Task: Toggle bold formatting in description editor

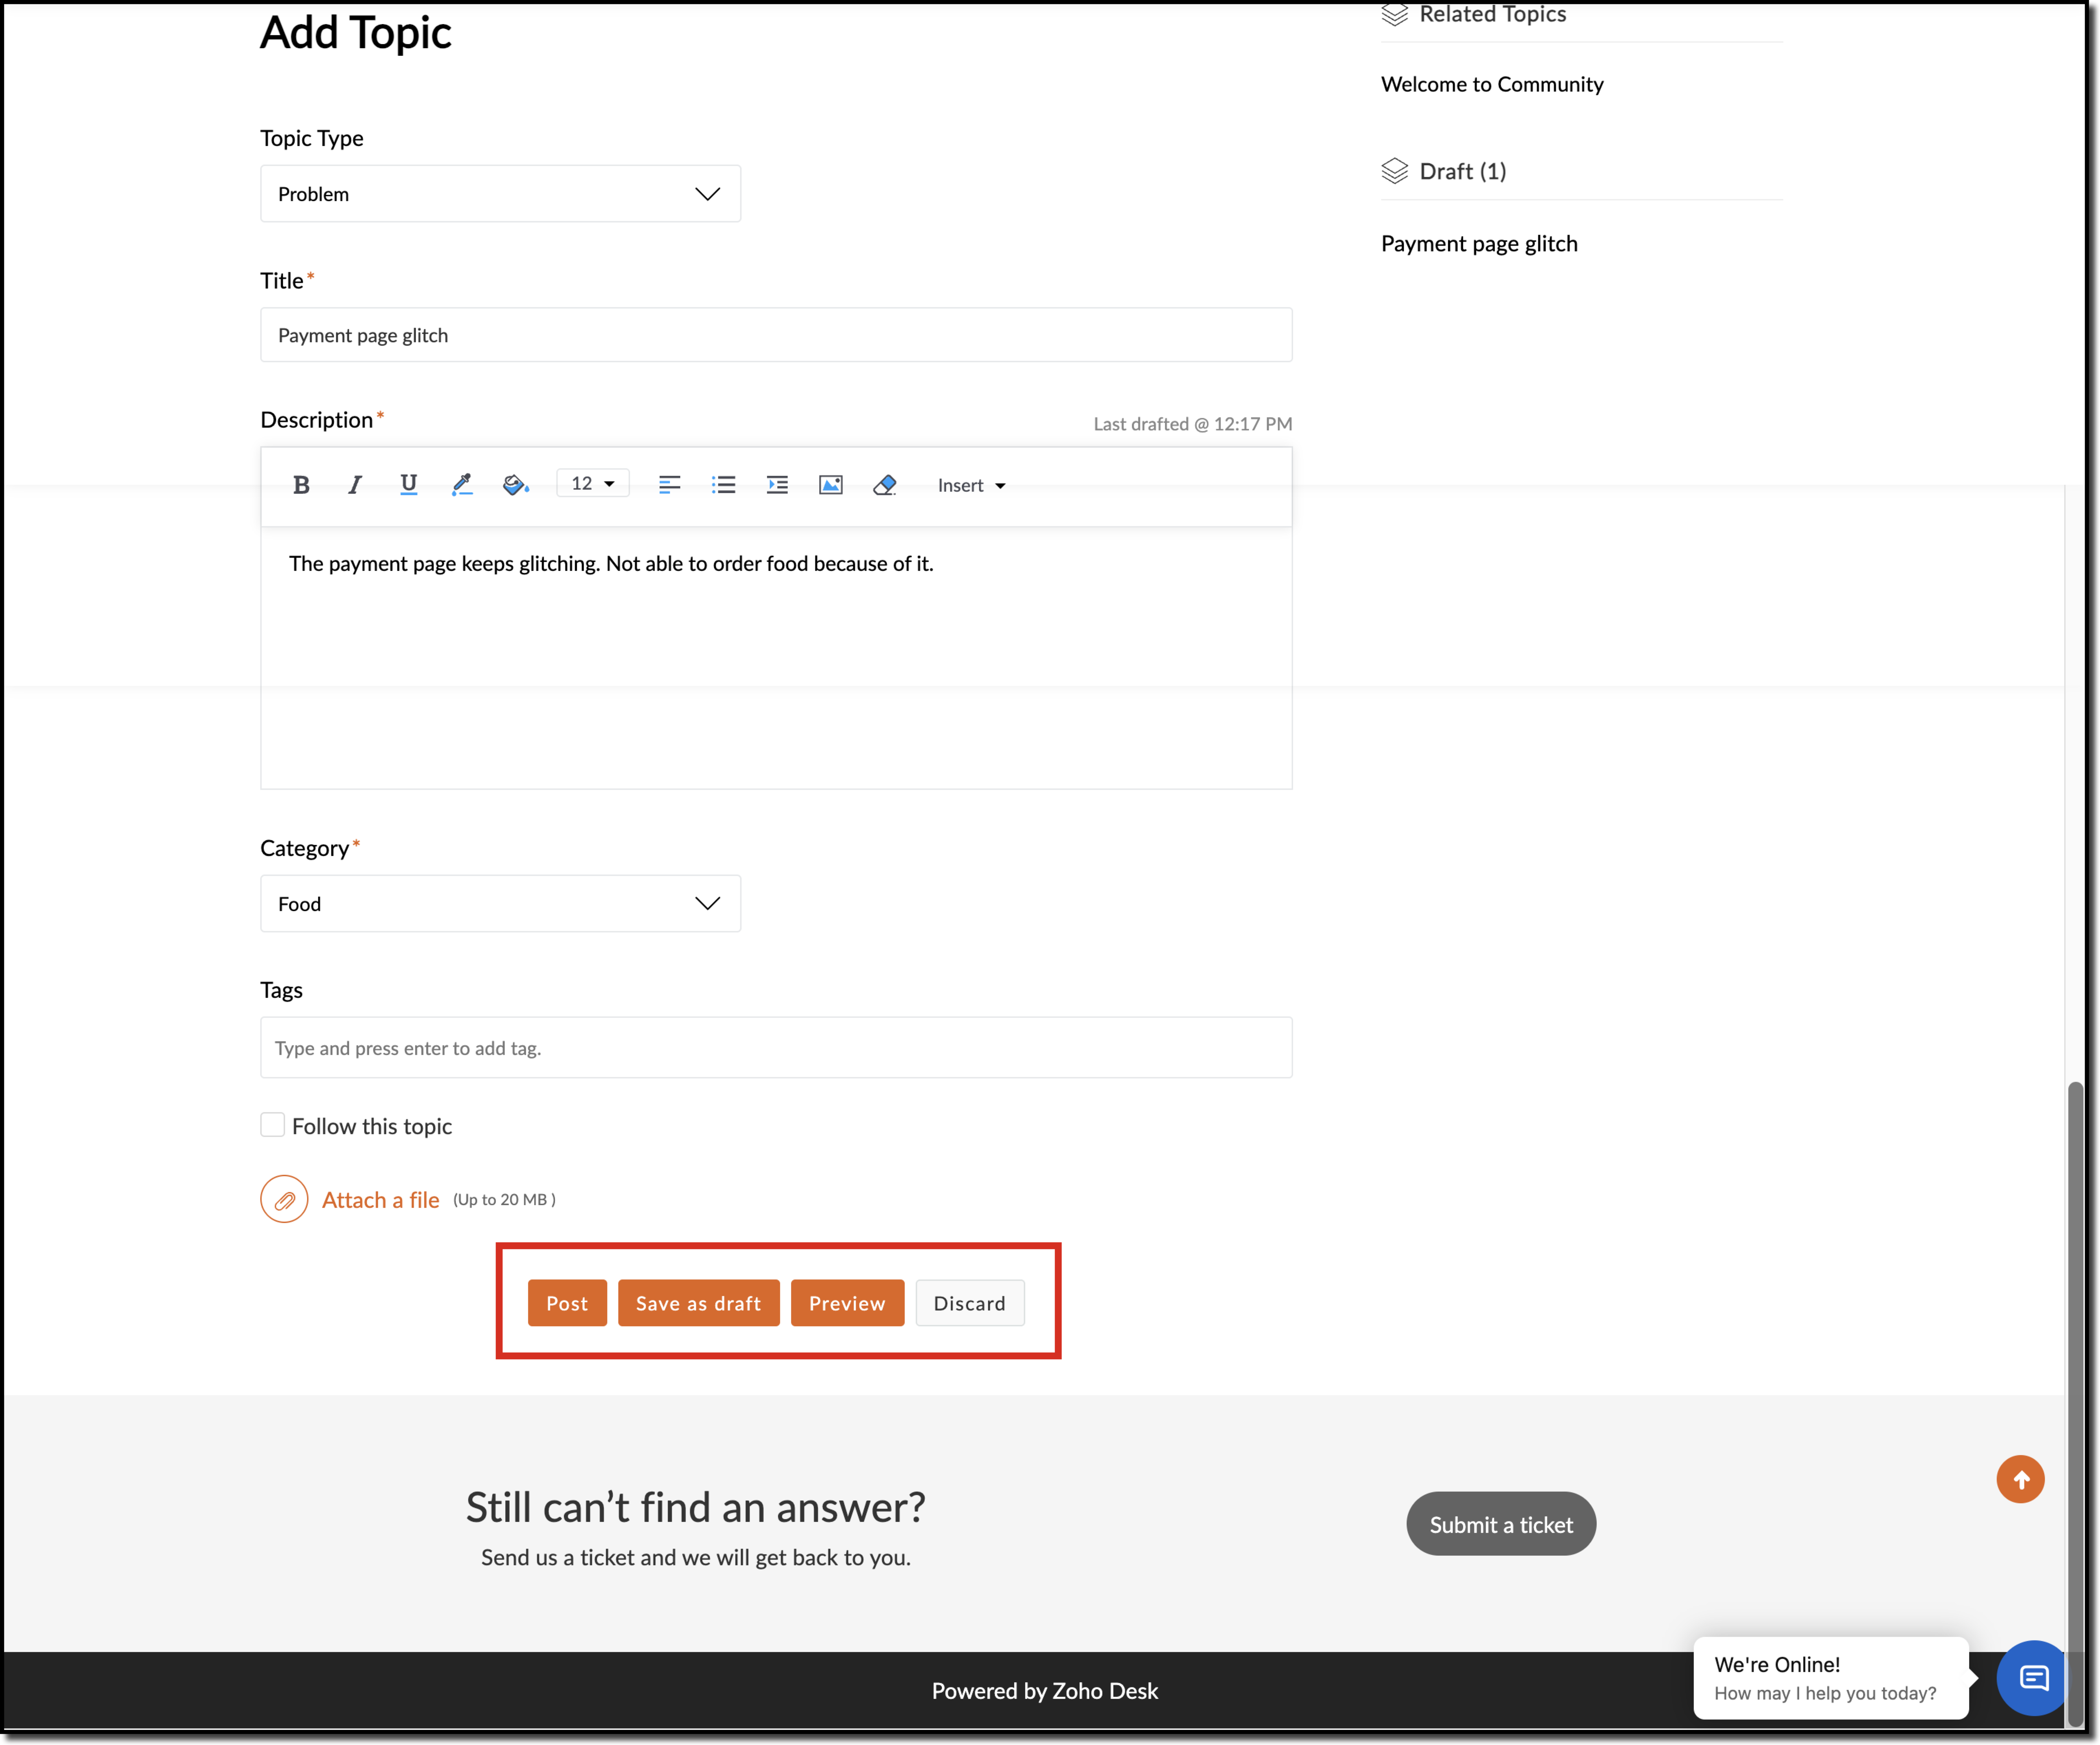Action: (x=301, y=485)
